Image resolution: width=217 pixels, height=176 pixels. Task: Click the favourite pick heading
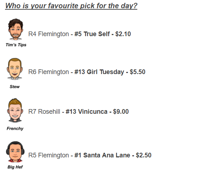[71, 6]
